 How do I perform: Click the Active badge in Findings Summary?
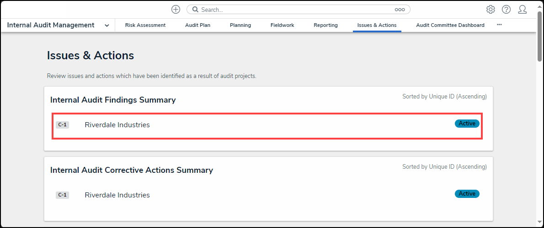[467, 124]
